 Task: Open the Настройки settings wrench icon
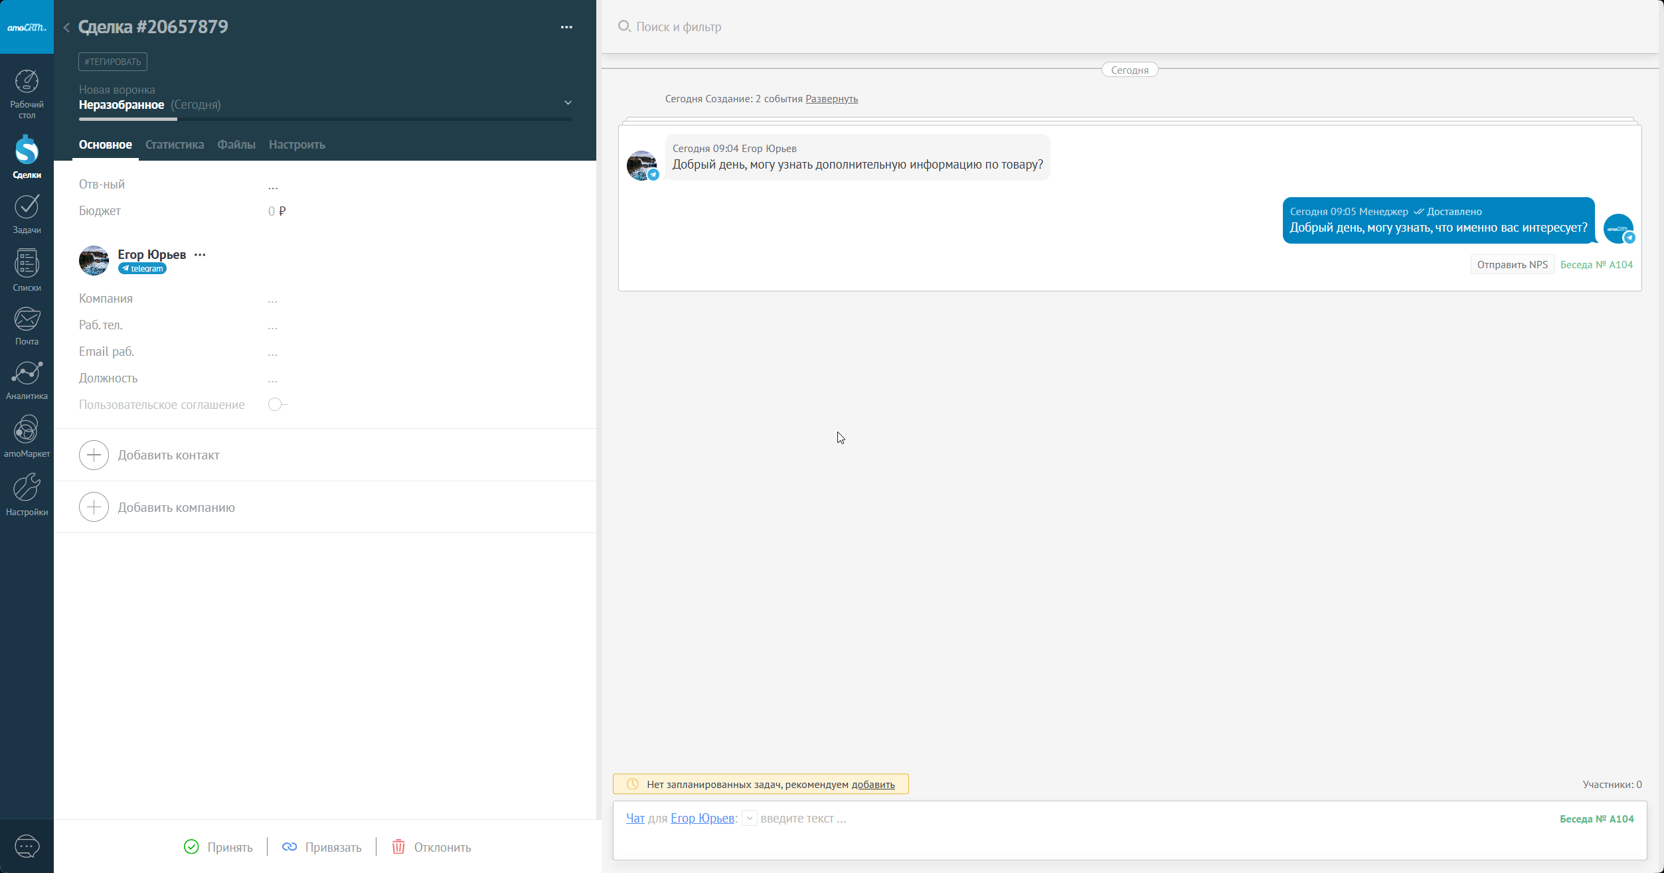(27, 494)
